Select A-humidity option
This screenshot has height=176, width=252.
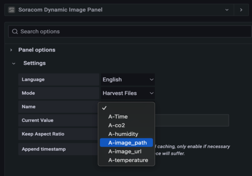(123, 134)
